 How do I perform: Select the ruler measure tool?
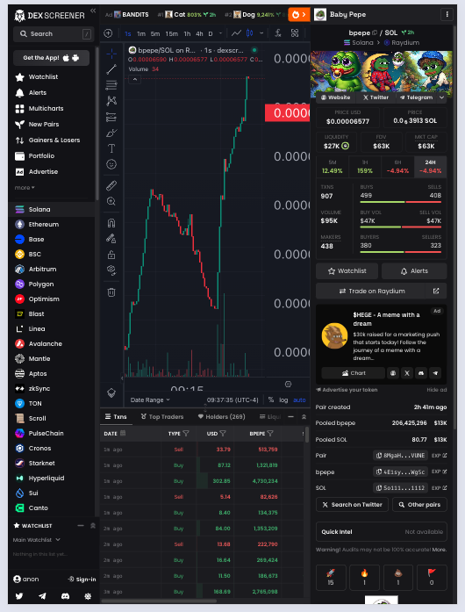click(111, 185)
